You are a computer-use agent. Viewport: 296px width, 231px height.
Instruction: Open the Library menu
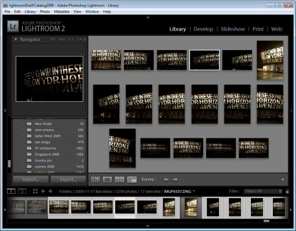click(30, 11)
